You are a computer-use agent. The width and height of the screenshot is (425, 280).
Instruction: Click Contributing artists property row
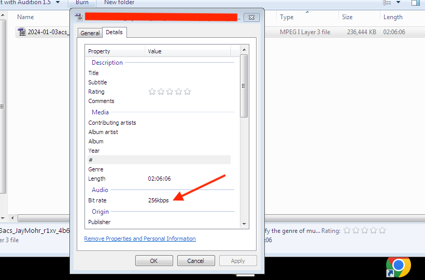tap(159, 123)
